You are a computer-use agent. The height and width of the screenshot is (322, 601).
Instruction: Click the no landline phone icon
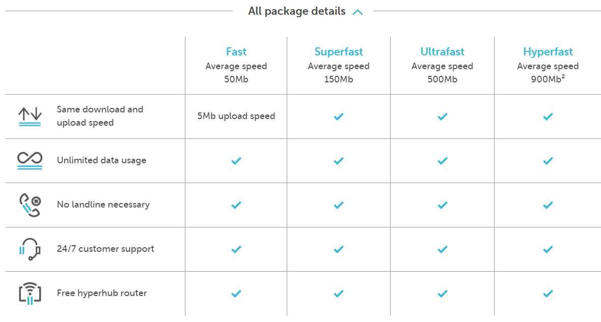tap(30, 205)
